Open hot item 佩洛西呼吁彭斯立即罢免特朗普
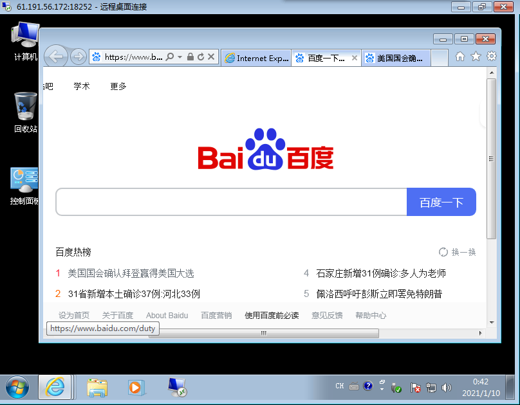Image resolution: width=520 pixels, height=405 pixels. [380, 294]
